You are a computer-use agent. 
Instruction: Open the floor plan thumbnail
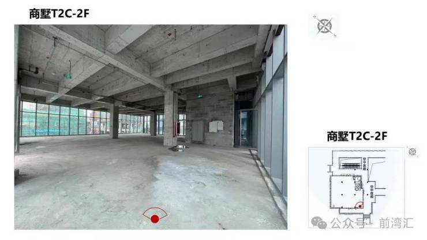coord(357,187)
